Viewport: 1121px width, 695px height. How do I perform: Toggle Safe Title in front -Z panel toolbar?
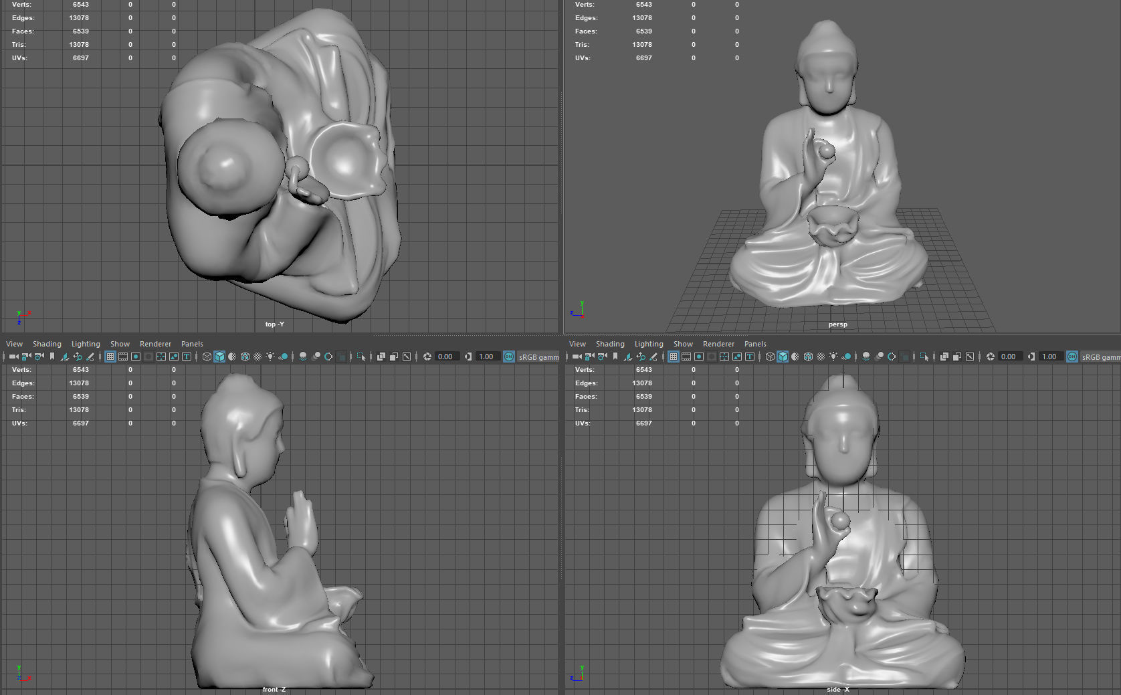pos(187,357)
